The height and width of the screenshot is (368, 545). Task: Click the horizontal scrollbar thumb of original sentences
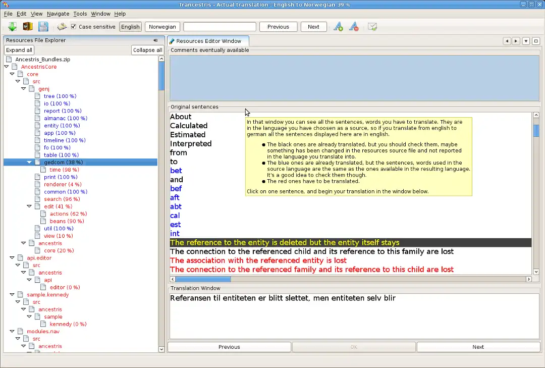point(203,279)
